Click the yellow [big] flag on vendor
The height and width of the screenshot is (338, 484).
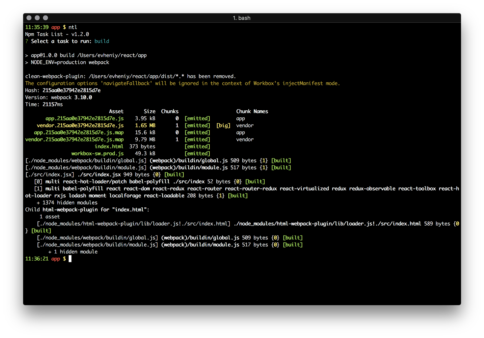(223, 125)
